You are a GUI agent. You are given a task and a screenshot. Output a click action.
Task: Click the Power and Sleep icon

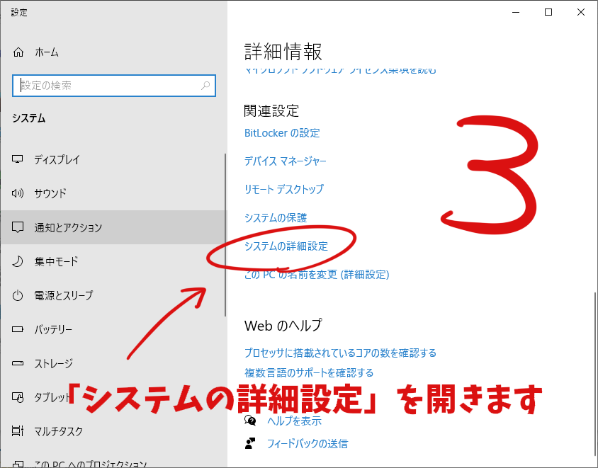(x=18, y=295)
